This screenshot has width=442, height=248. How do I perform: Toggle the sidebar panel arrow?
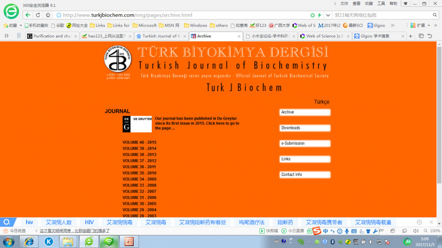pyautogui.click(x=7, y=36)
